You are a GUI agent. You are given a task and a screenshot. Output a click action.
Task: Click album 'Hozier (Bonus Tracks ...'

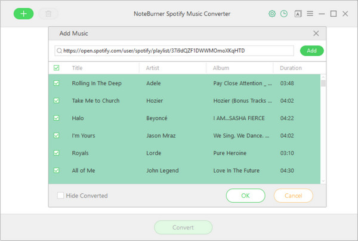(x=242, y=100)
